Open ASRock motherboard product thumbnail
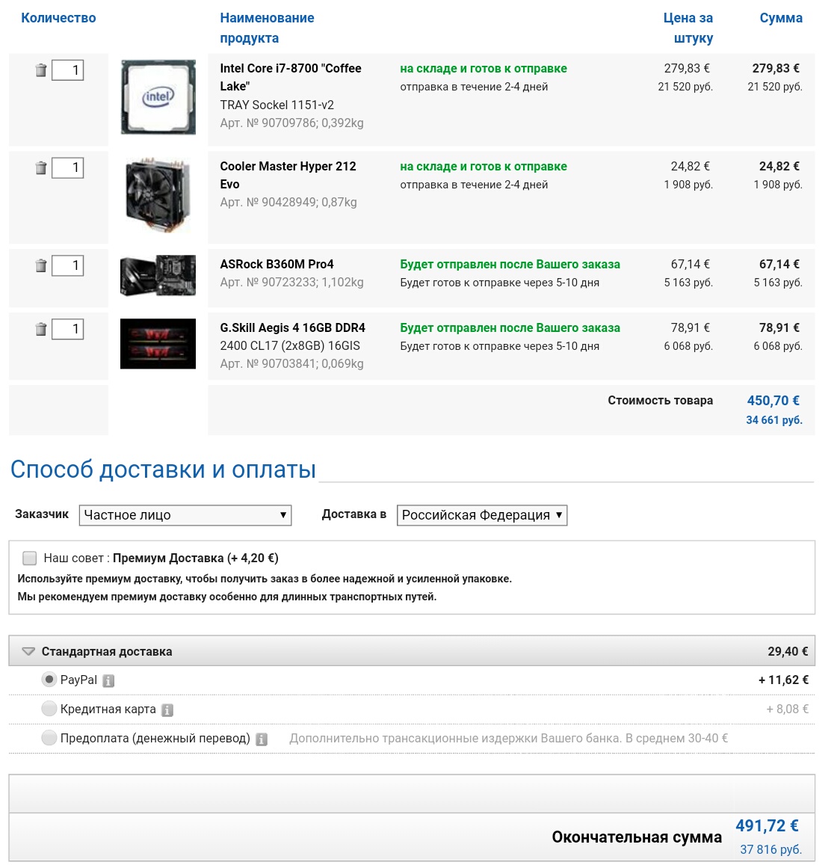 click(158, 275)
